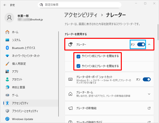The height and width of the screenshot is (123, 159).
Task: Collapse the ナレーター section with the up chevron
Action: [149, 44]
